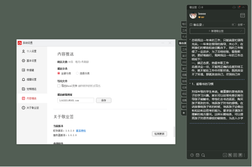
Task: Click the leeee username text
Action: click(x=202, y=14)
